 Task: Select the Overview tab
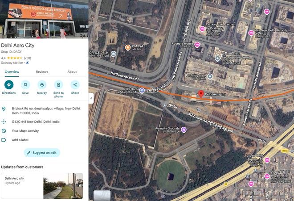click(12, 72)
